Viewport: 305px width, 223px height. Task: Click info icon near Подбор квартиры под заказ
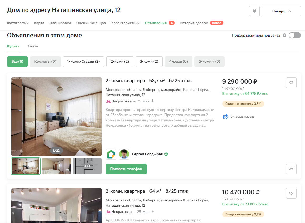(284, 36)
